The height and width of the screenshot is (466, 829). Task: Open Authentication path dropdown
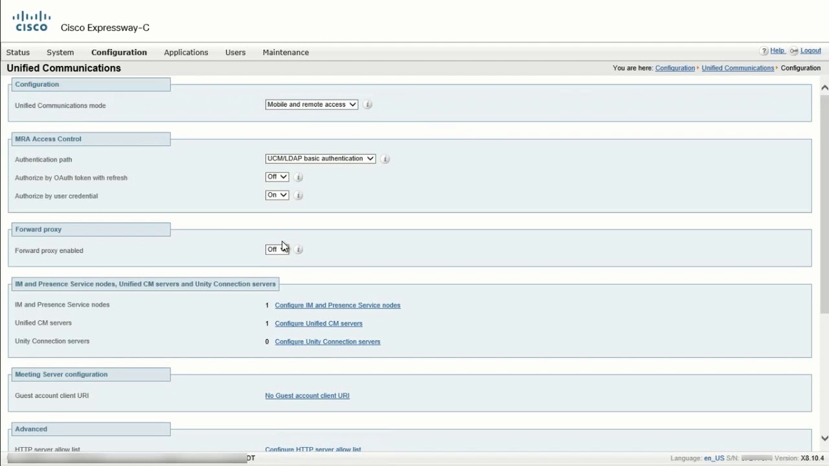(321, 159)
